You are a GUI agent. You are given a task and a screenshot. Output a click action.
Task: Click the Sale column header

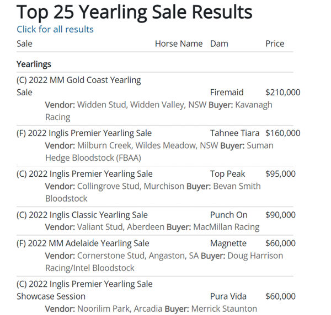pos(25,44)
